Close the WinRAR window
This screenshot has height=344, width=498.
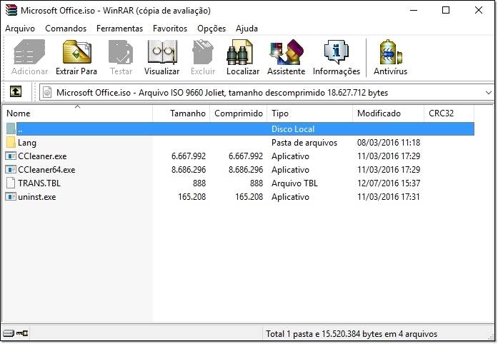point(479,10)
